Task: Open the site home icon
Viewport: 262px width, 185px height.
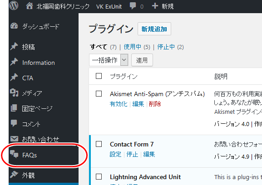Action: click(x=30, y=6)
